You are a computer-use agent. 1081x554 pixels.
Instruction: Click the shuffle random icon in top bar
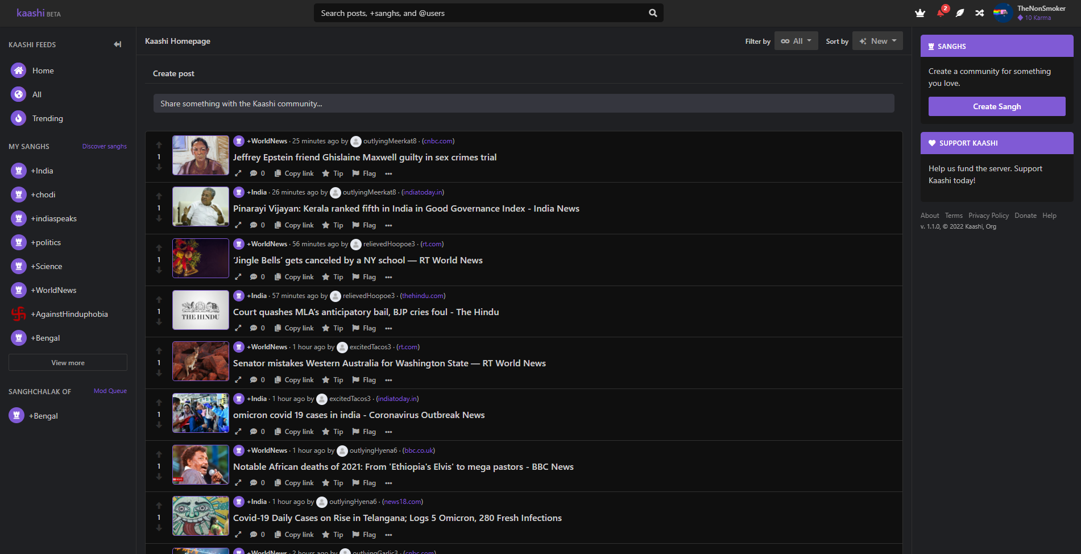[x=979, y=13]
